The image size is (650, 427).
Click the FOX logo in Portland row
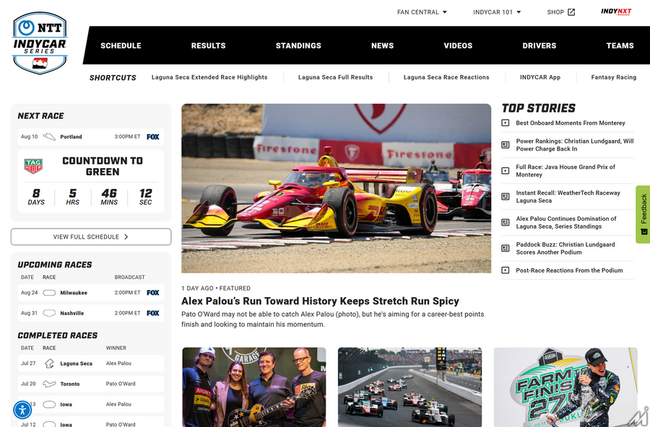point(153,136)
